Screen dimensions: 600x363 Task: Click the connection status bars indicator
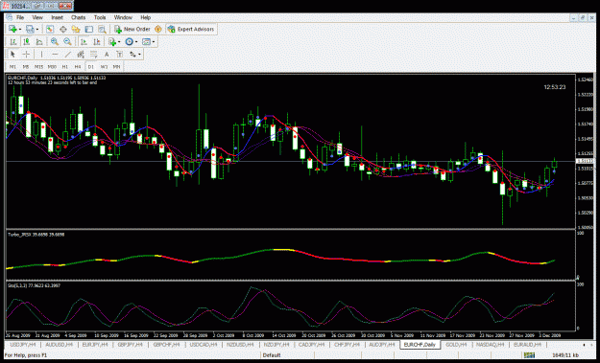(529, 355)
